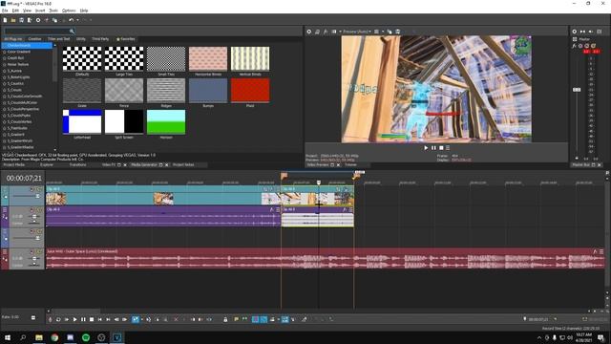Create a new project from toolbar
The height and width of the screenshot is (344, 611).
coord(5,20)
